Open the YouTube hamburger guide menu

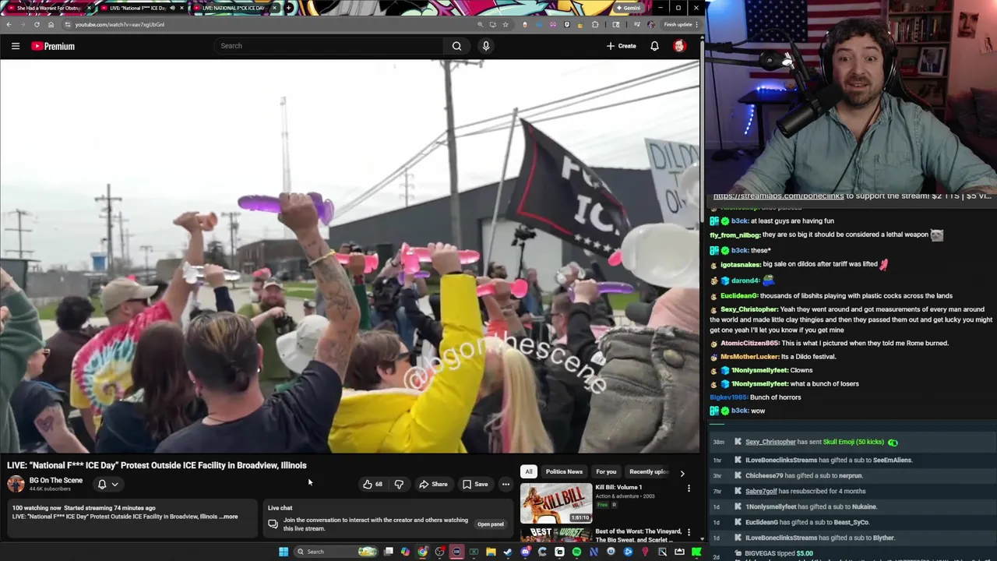15,46
